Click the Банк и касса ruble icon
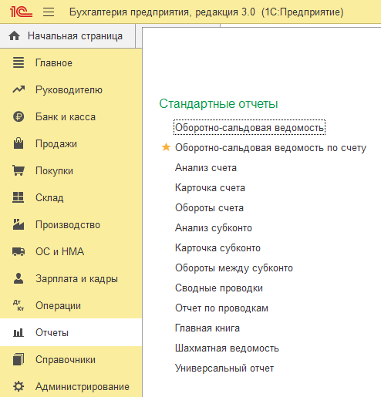Viewport: 381px width, 397px height. pos(19,116)
